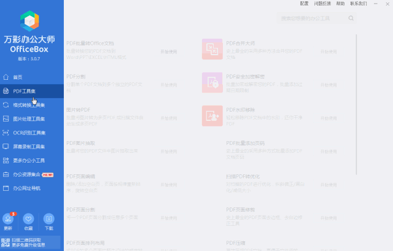The width and height of the screenshot is (393, 251).
Task: Focus the office tool search field
Action: (317, 18)
